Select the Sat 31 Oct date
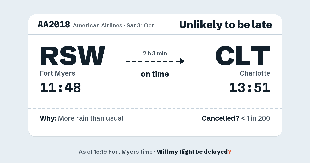310x163 pixels. (140, 25)
